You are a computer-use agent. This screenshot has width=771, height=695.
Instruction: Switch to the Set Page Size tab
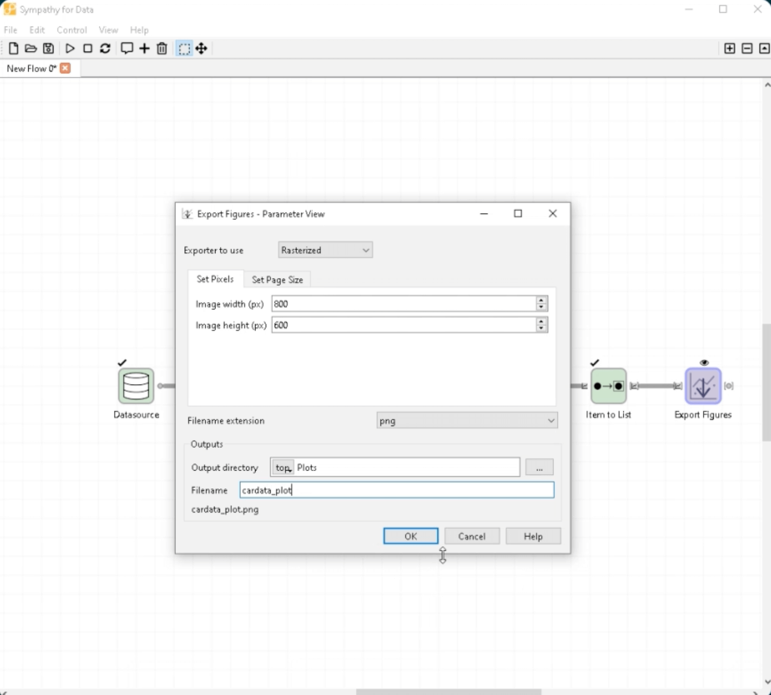(x=277, y=279)
